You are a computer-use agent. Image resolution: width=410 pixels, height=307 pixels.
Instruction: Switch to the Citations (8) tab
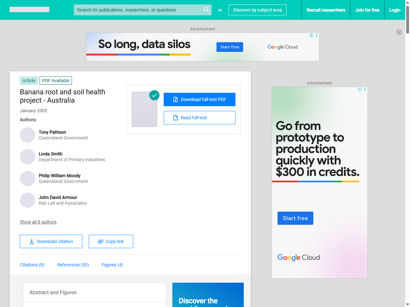(32, 265)
